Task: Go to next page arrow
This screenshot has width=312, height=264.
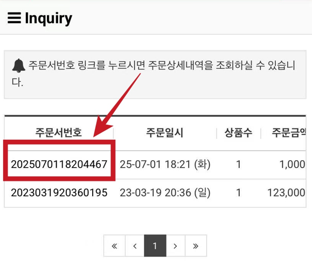Action: coord(175,246)
